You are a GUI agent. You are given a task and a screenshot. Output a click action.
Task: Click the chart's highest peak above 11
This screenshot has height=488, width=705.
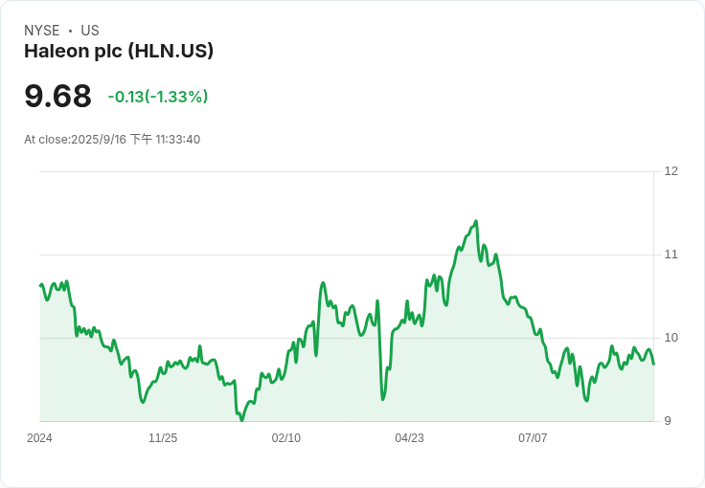476,221
